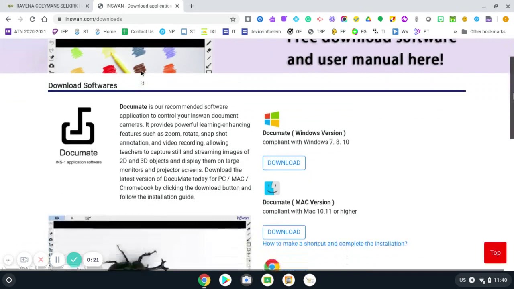Open the TL bookmark
Screen dimensions: 514x289
379,31
